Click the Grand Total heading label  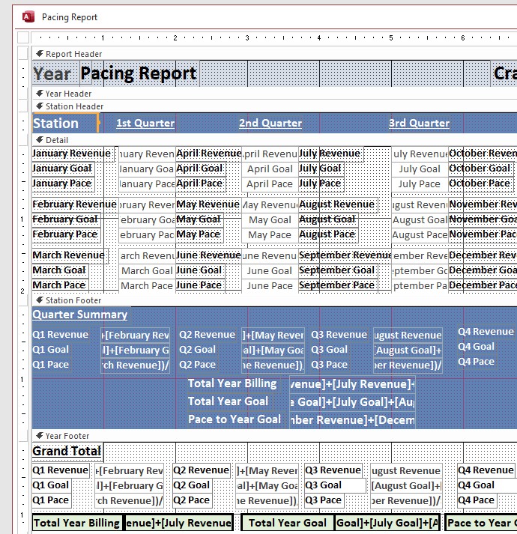point(67,452)
